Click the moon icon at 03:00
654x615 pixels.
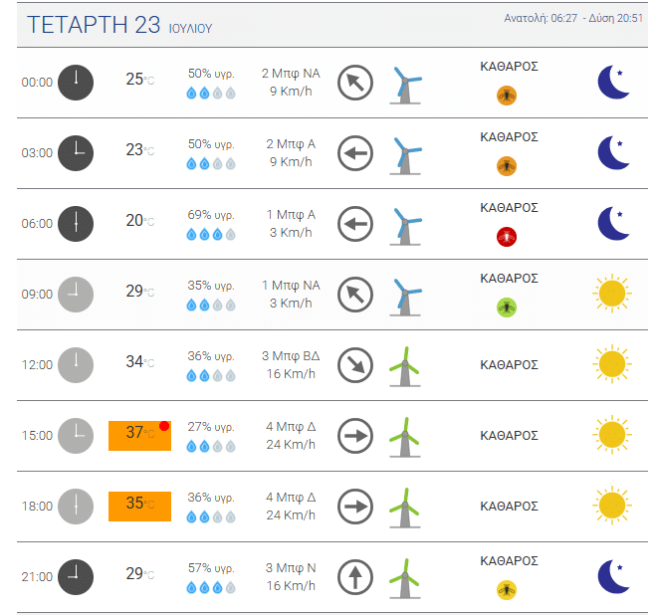pos(613,152)
